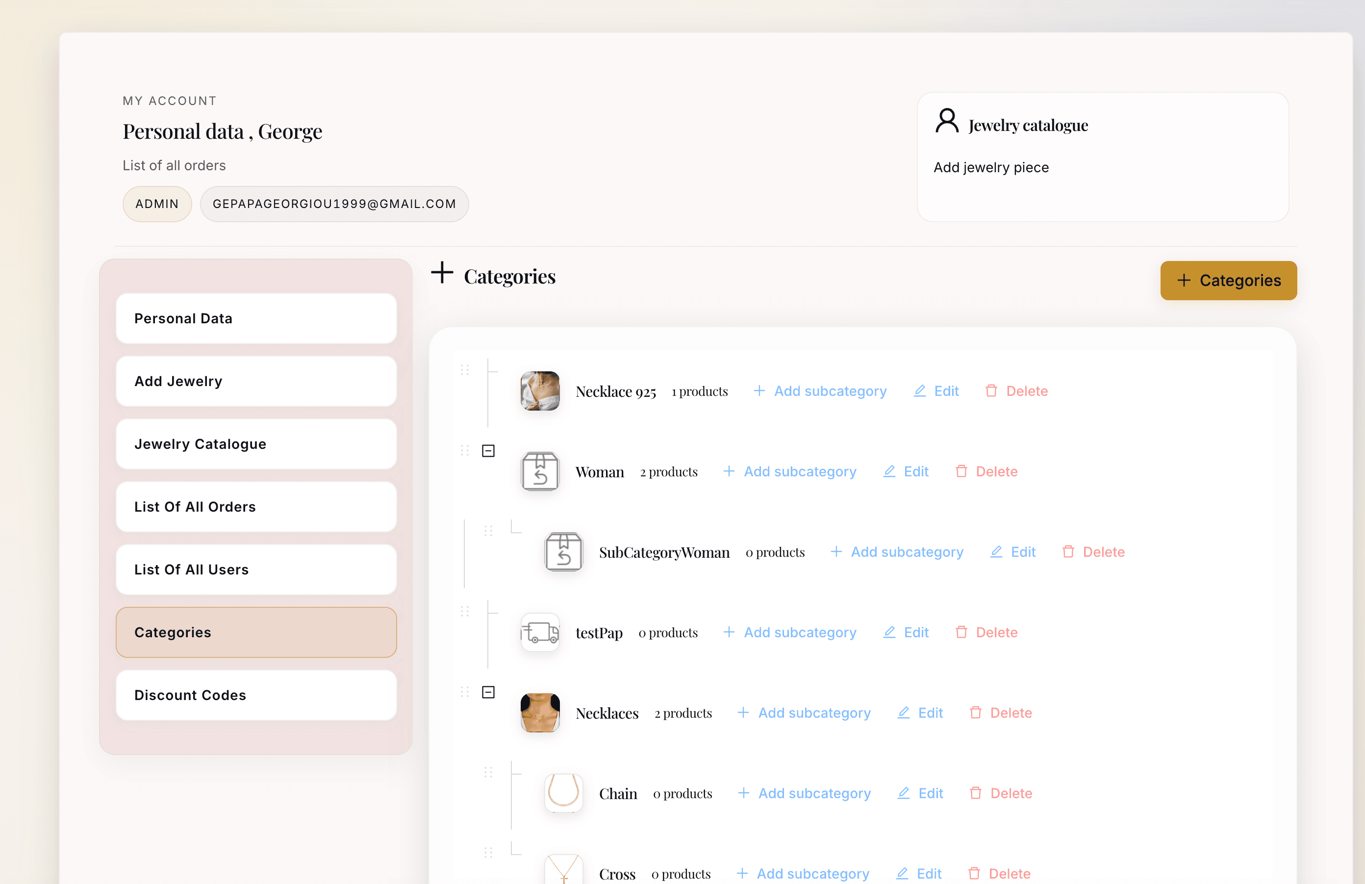This screenshot has width=1365, height=884.
Task: Click drag handle dots beside Necklace 925
Action: [x=464, y=370]
